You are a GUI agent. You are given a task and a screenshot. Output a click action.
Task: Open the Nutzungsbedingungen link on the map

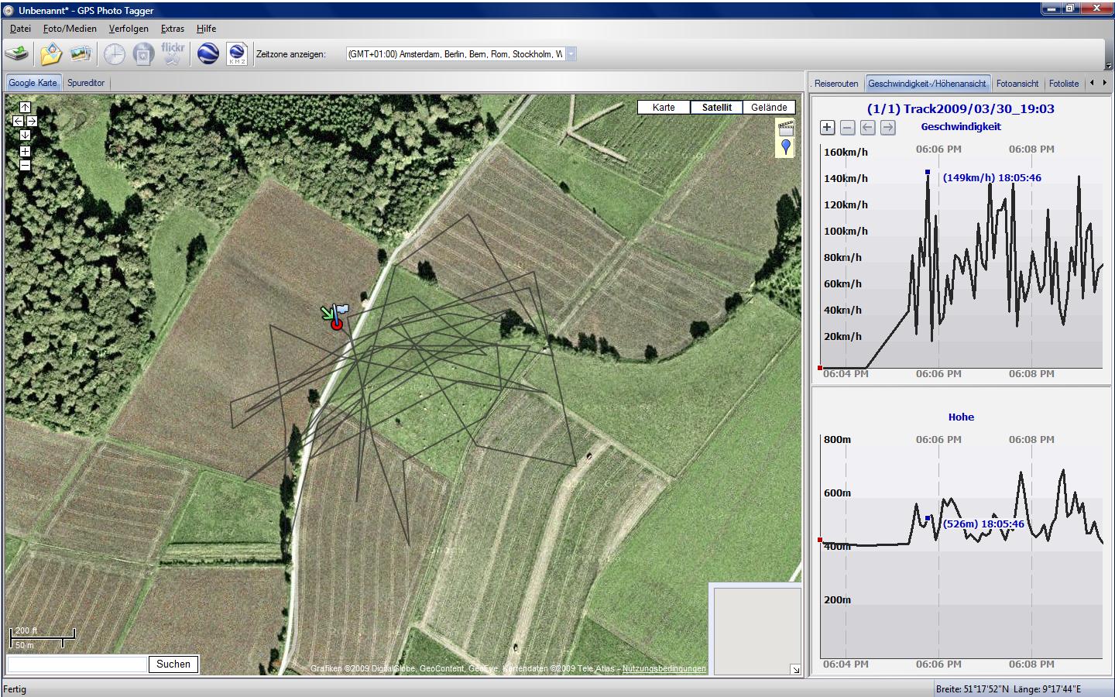(664, 668)
